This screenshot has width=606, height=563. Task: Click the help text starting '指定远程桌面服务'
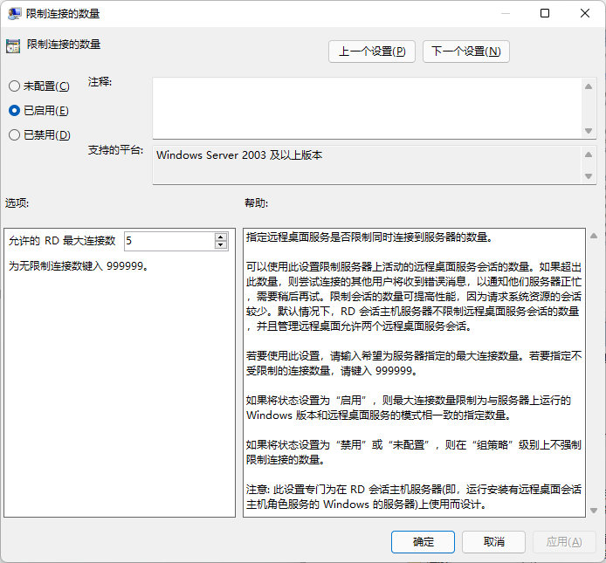click(369, 237)
